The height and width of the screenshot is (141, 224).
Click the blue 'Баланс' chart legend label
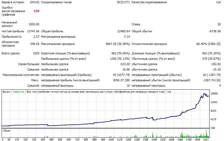point(6,92)
